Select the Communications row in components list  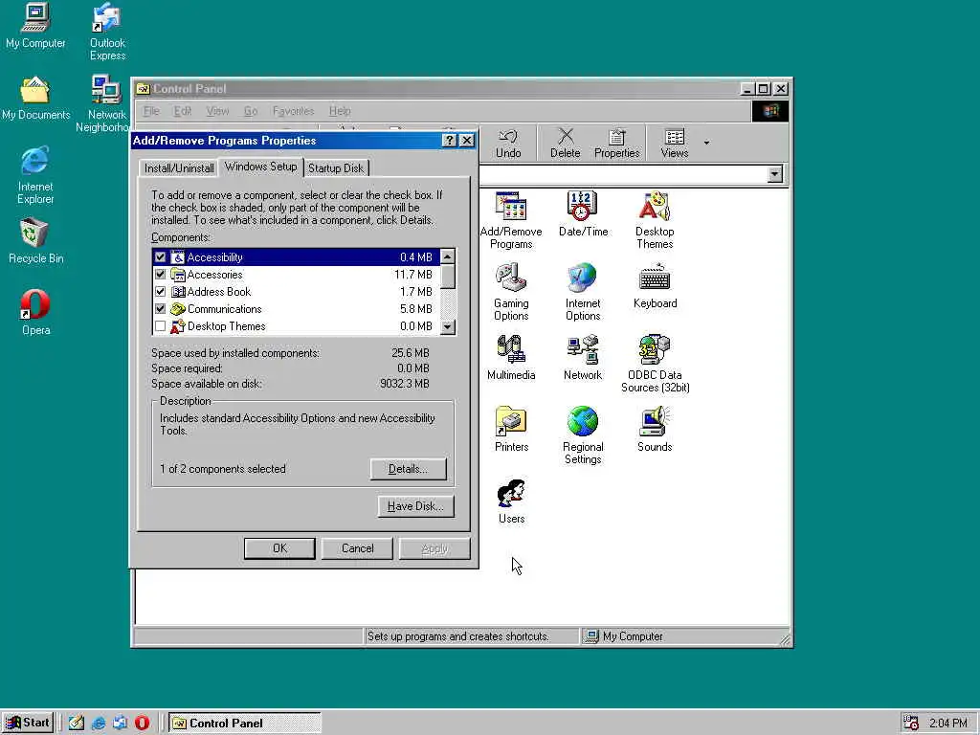pos(297,309)
